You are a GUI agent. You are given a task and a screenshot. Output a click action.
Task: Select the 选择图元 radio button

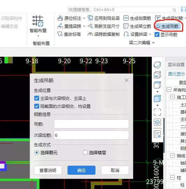point(37,152)
